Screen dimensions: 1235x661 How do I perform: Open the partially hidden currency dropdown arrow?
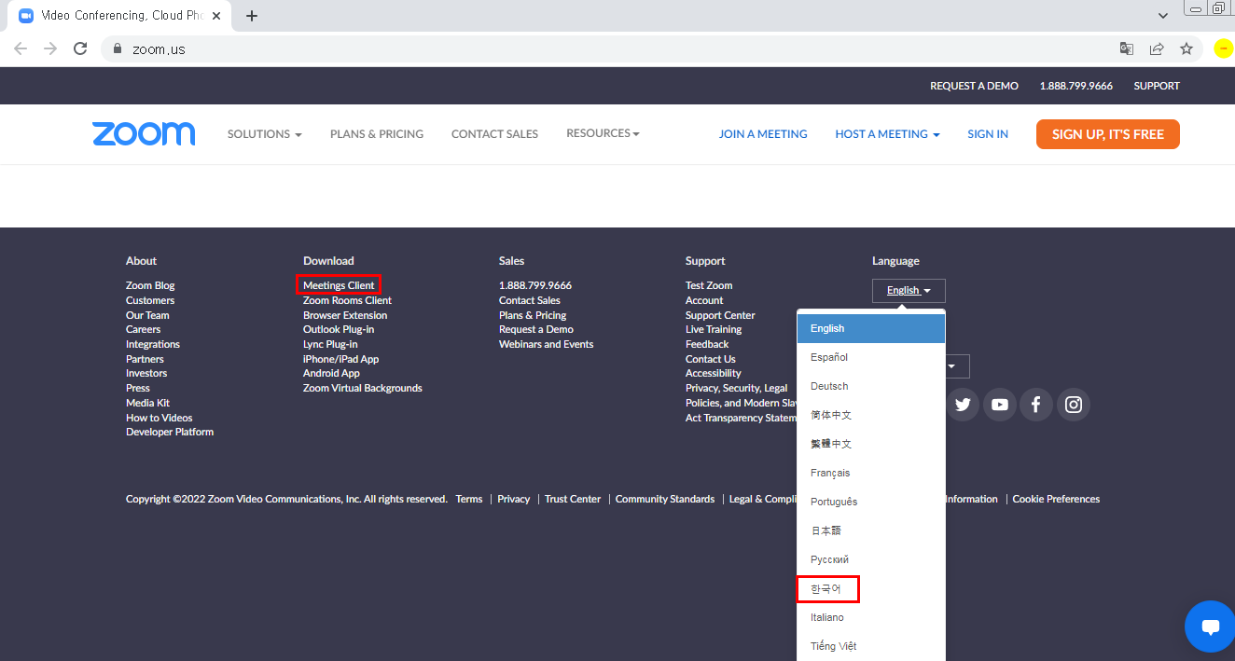coord(951,366)
